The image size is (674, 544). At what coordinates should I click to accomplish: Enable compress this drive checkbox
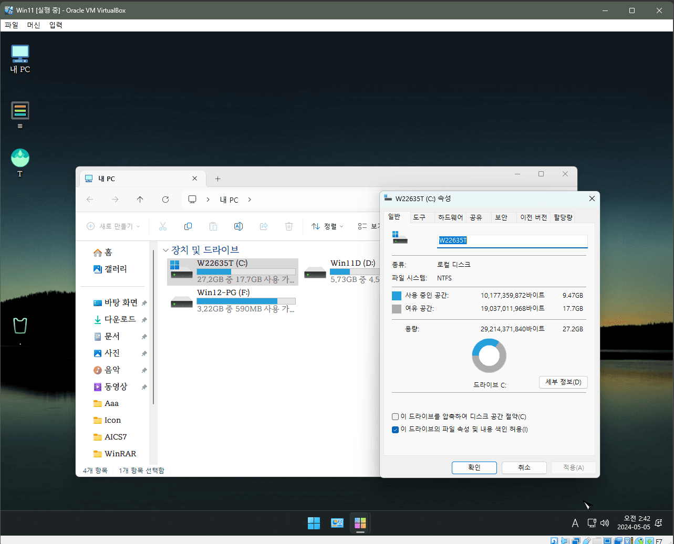click(x=396, y=417)
